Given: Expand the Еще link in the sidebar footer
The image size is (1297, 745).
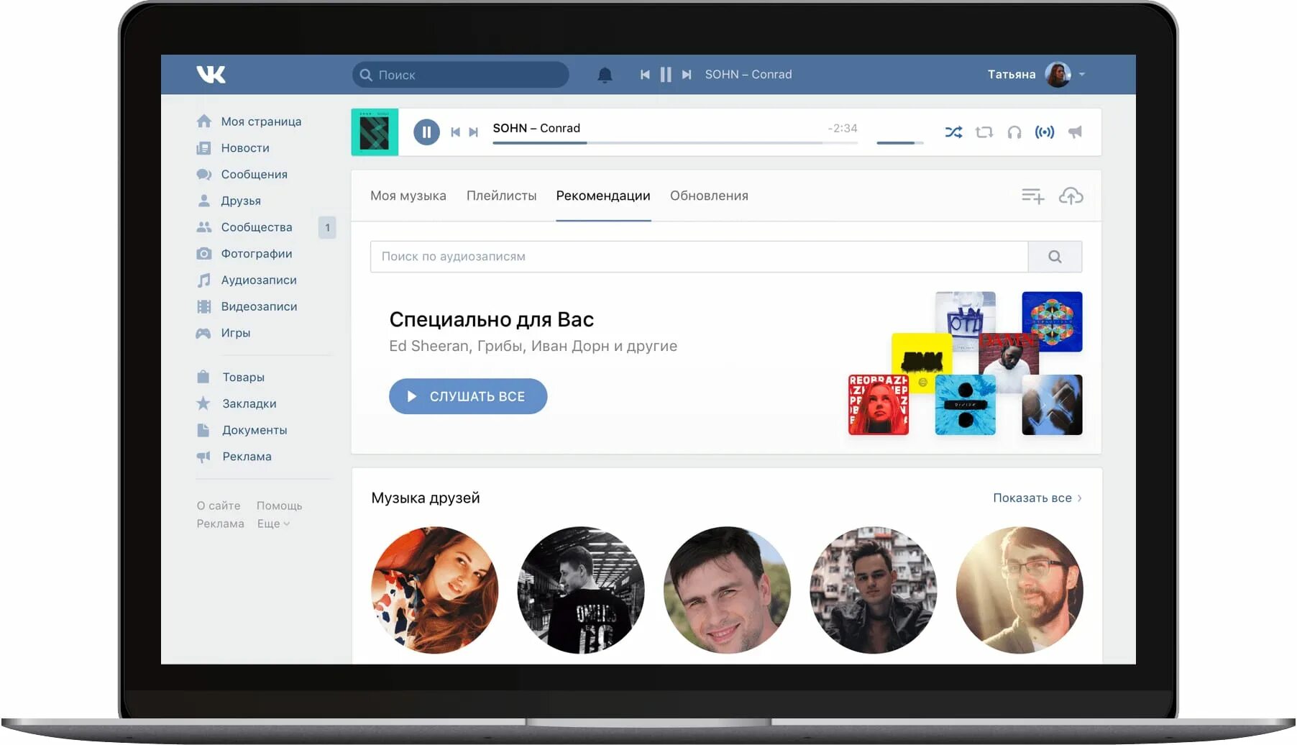Looking at the screenshot, I should (273, 524).
